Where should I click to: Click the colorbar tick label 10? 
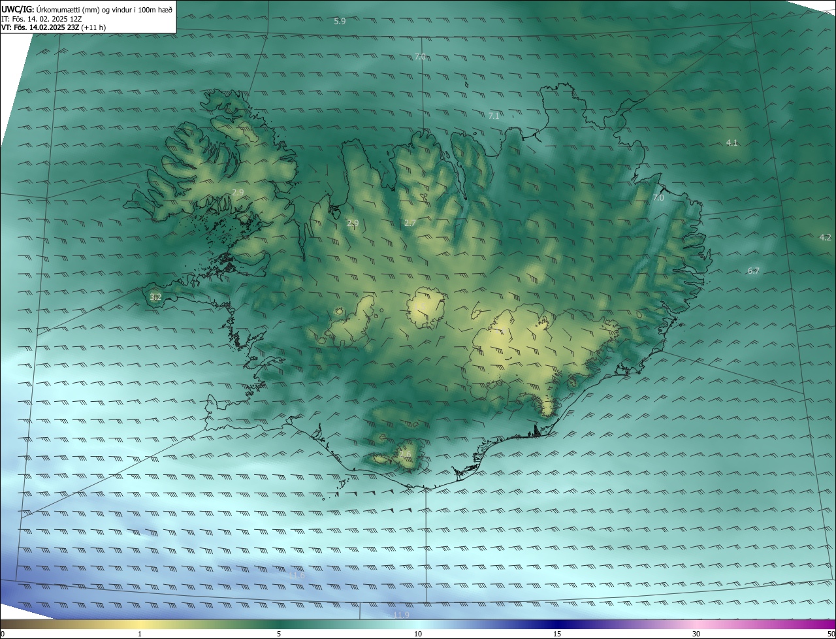[418, 634]
